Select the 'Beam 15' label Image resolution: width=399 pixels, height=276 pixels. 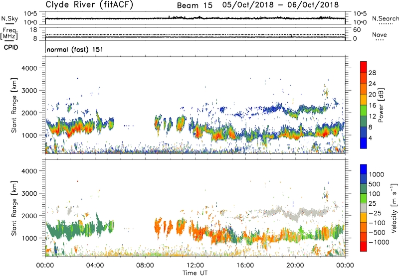pos(195,5)
